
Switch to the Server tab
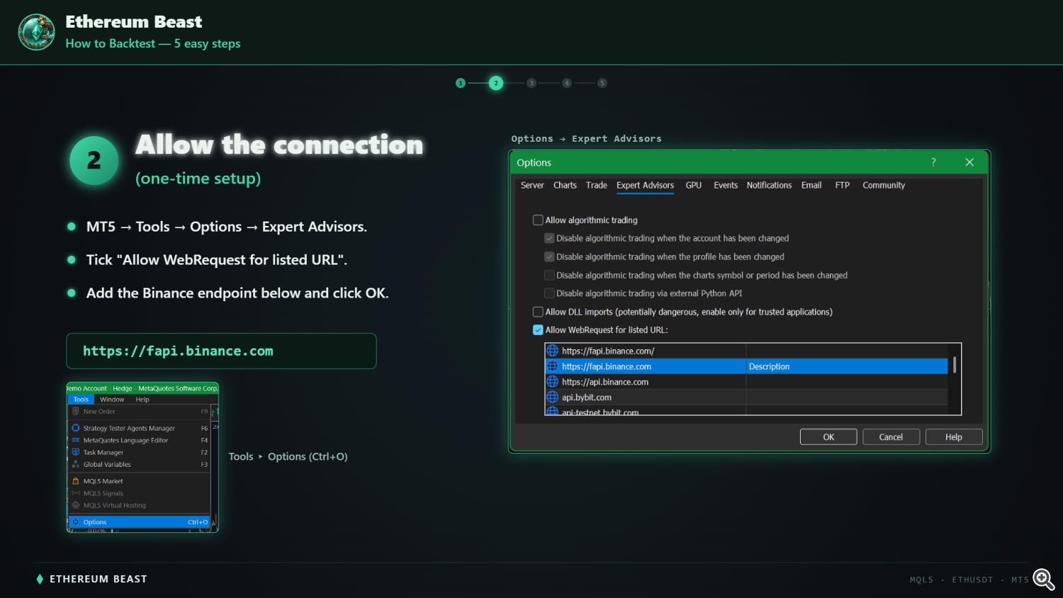pos(532,186)
